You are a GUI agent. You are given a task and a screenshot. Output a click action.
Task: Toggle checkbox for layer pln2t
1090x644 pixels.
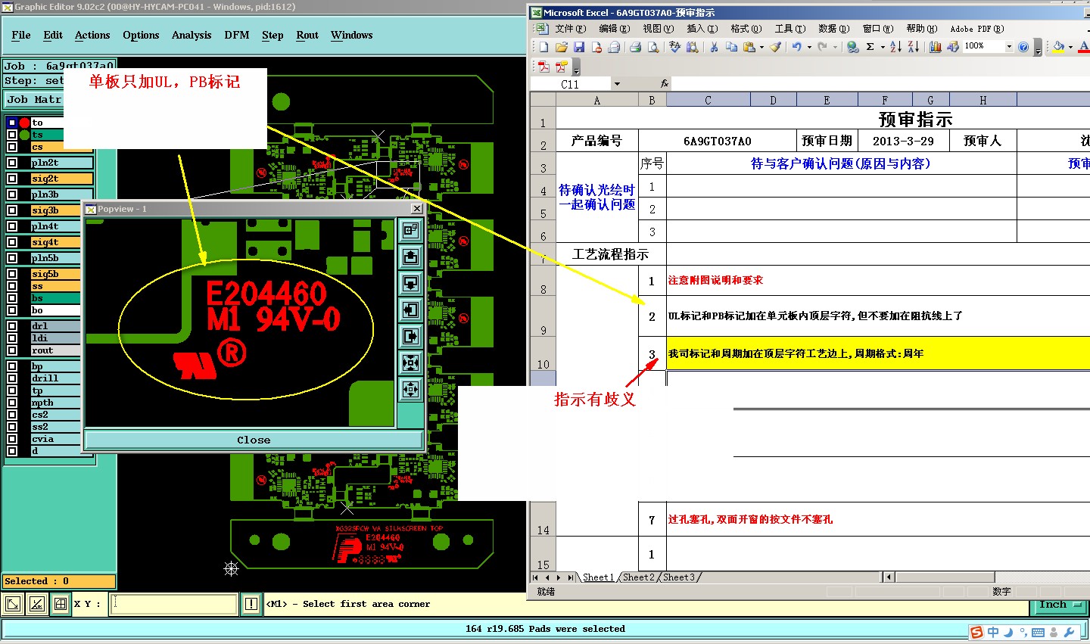coord(12,163)
